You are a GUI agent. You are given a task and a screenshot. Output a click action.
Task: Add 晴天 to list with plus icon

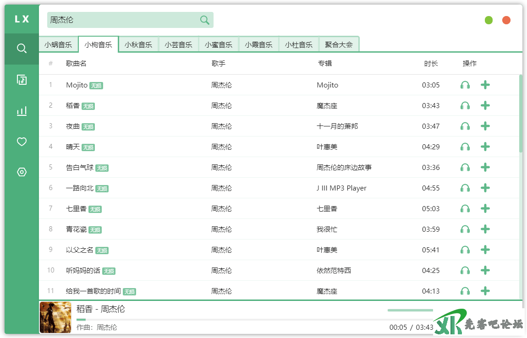click(485, 147)
